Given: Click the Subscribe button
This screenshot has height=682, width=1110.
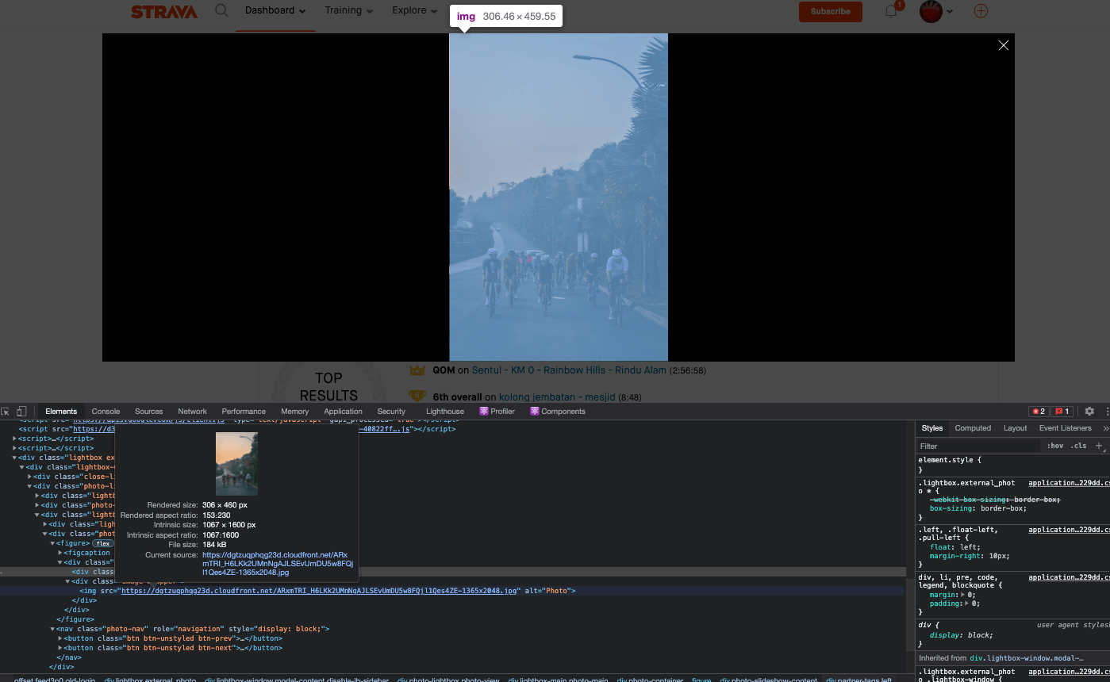Looking at the screenshot, I should (831, 11).
